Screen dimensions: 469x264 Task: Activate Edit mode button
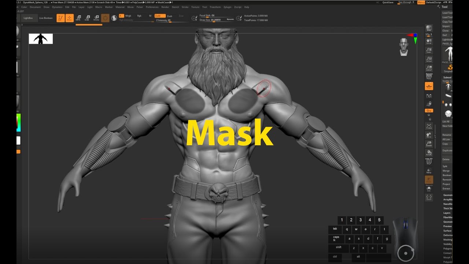click(60, 18)
